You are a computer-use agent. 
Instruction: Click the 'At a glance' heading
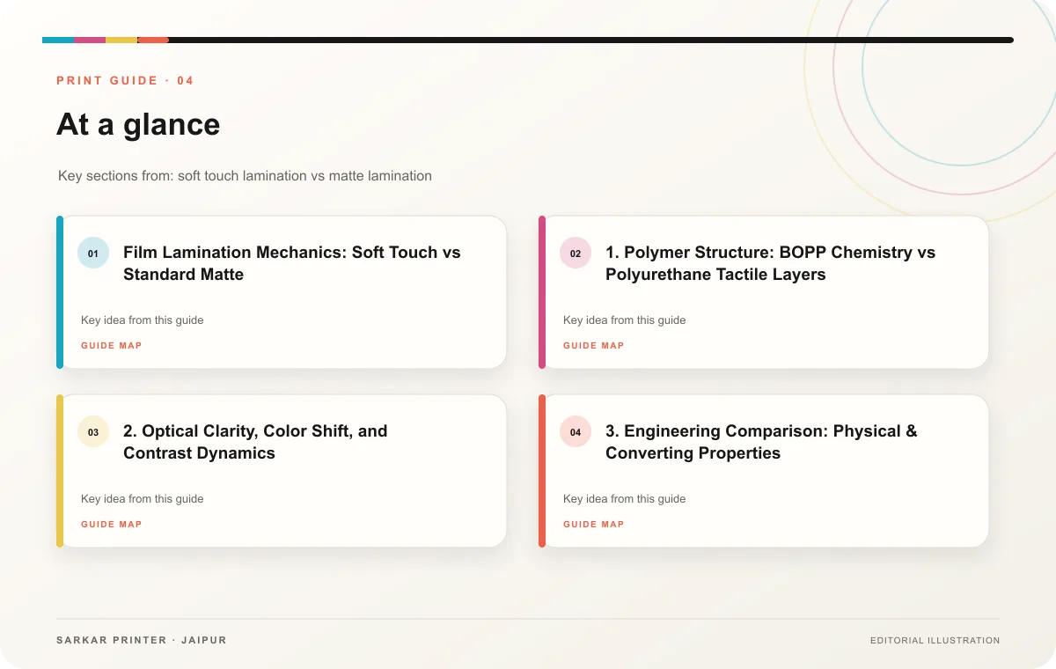pos(138,124)
